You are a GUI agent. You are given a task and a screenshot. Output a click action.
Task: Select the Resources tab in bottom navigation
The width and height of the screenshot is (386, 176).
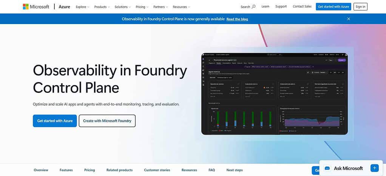[189, 170]
